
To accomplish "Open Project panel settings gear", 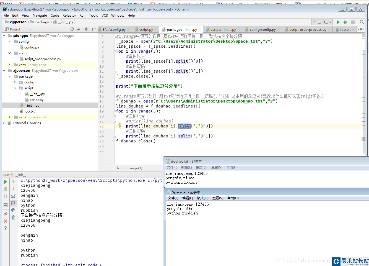I will [x=87, y=29].
